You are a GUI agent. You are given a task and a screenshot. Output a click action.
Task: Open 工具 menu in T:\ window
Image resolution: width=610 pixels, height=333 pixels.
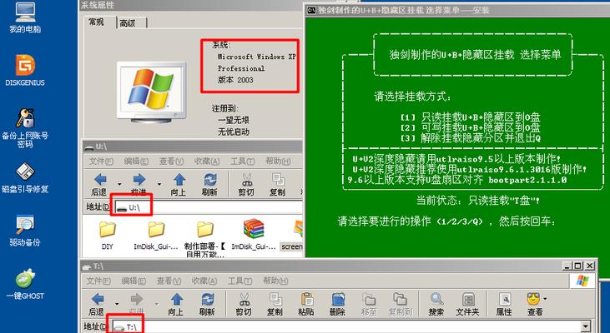click(240, 281)
